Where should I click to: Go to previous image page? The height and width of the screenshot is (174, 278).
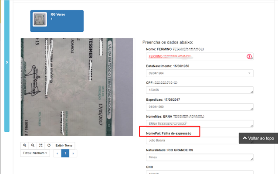(x=57, y=153)
